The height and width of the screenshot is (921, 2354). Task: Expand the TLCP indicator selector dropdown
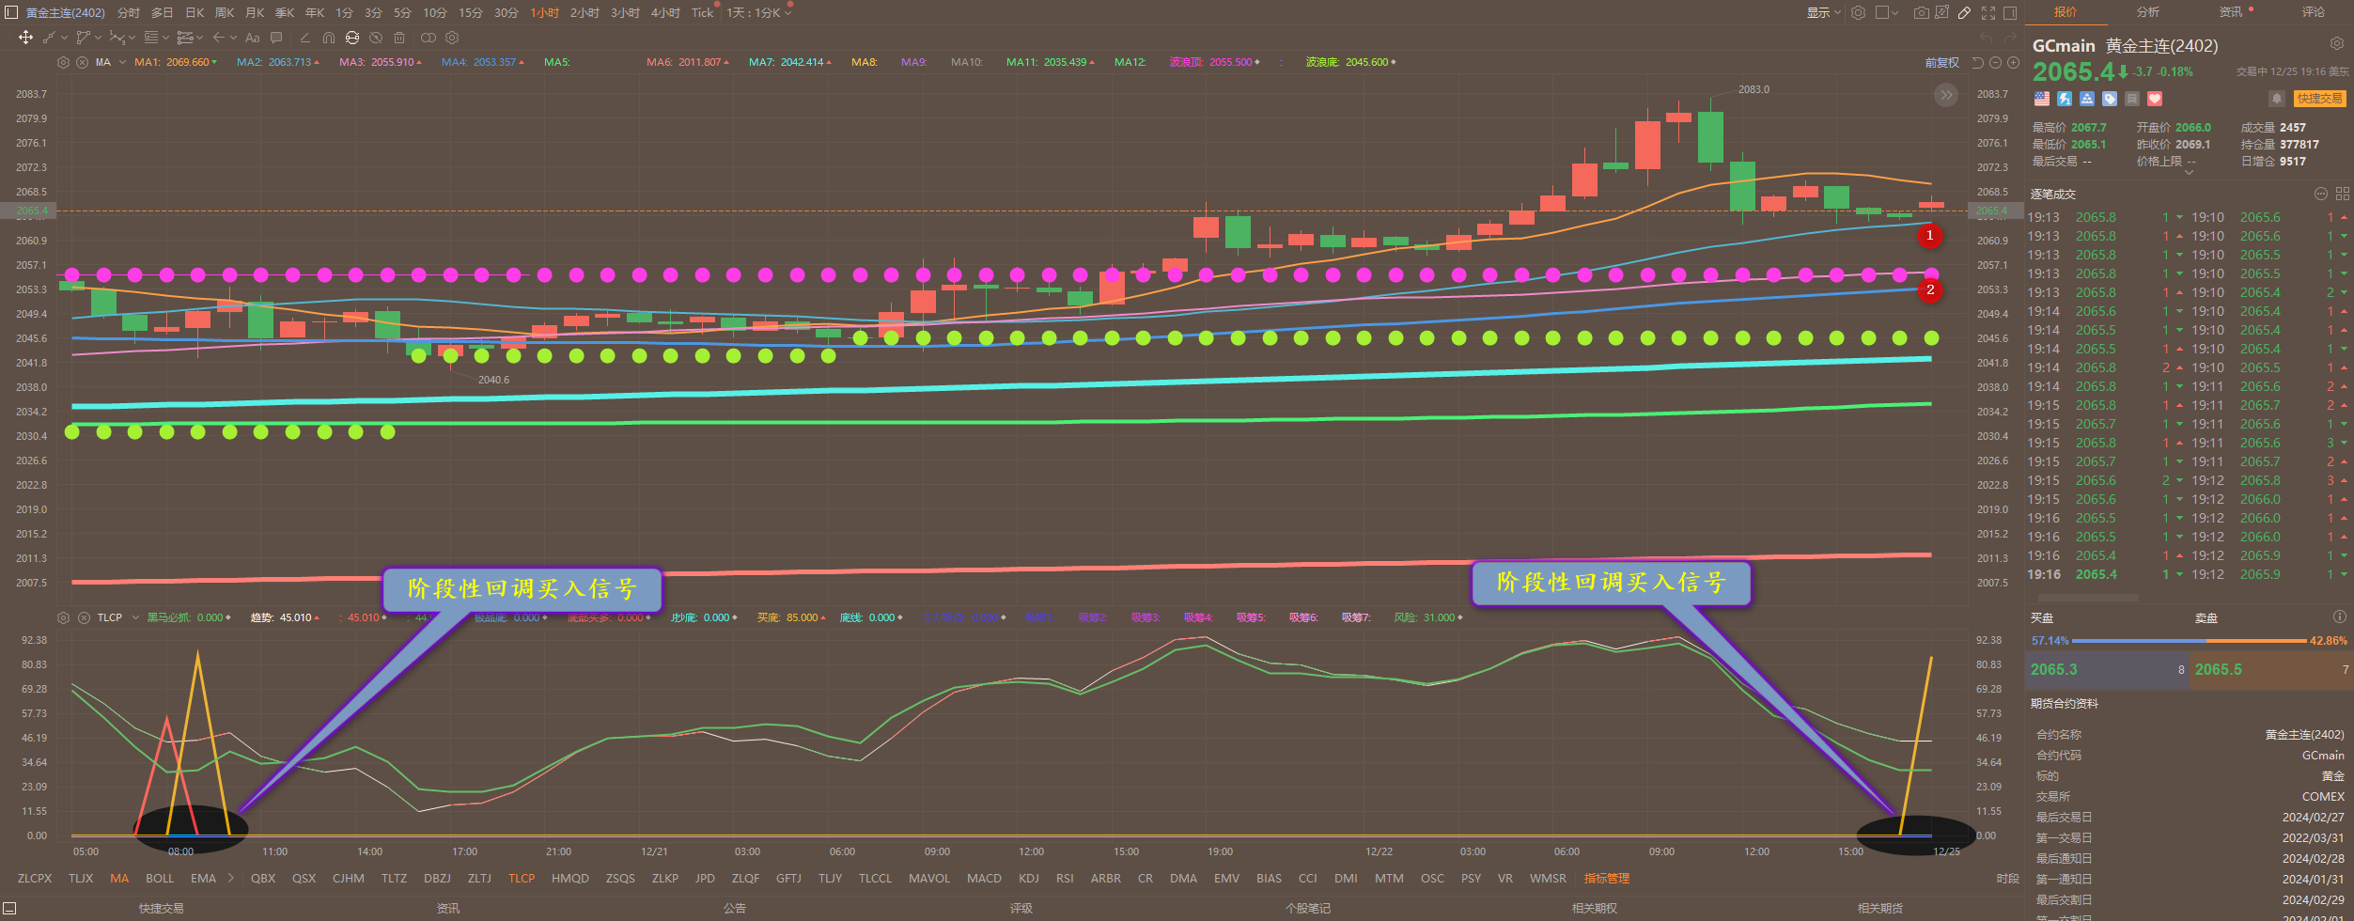[x=135, y=617]
